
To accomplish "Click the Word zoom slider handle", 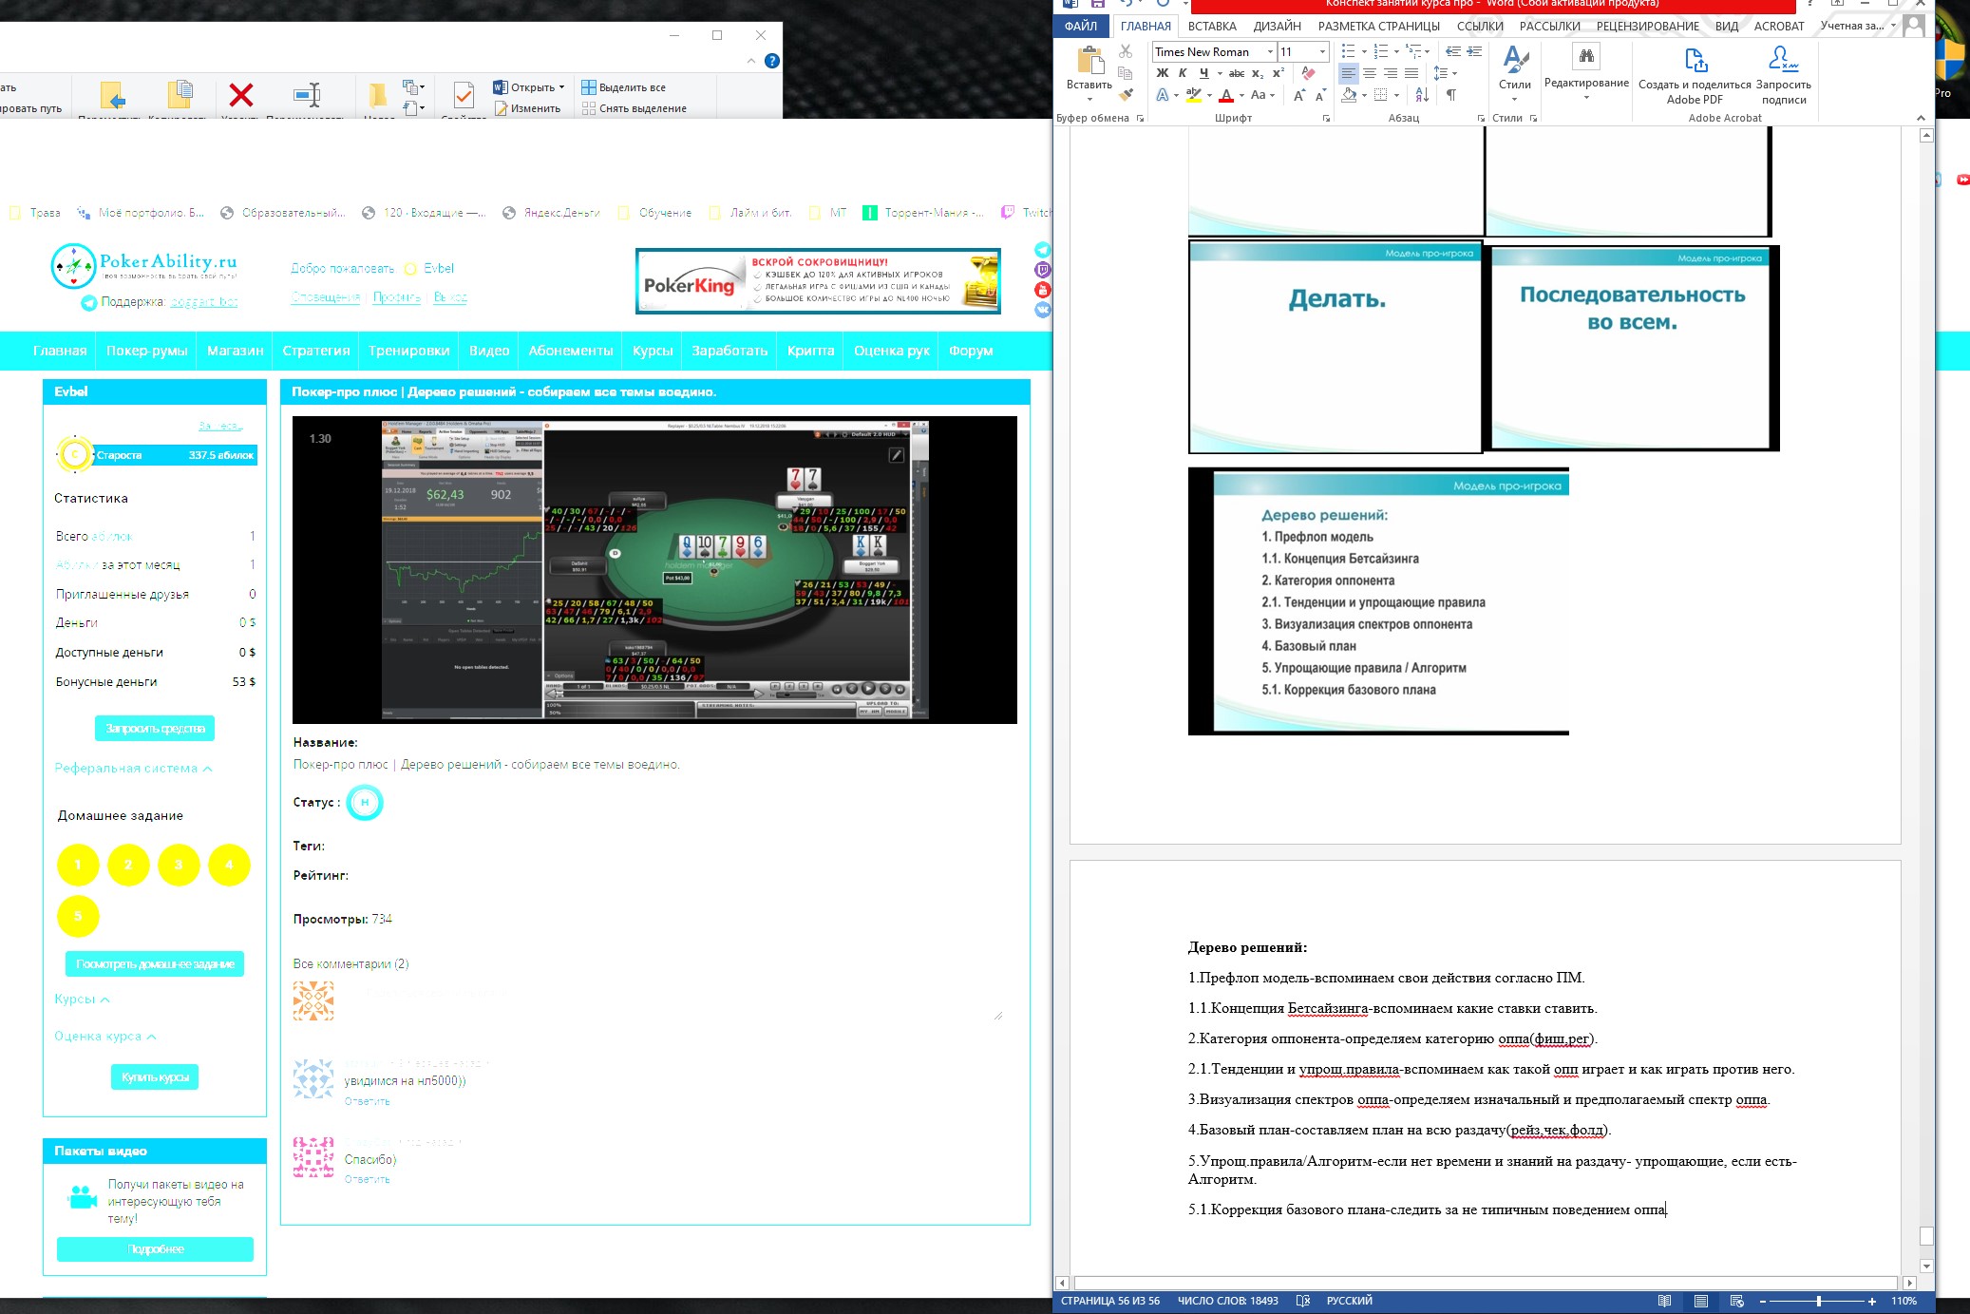I will [1819, 1301].
